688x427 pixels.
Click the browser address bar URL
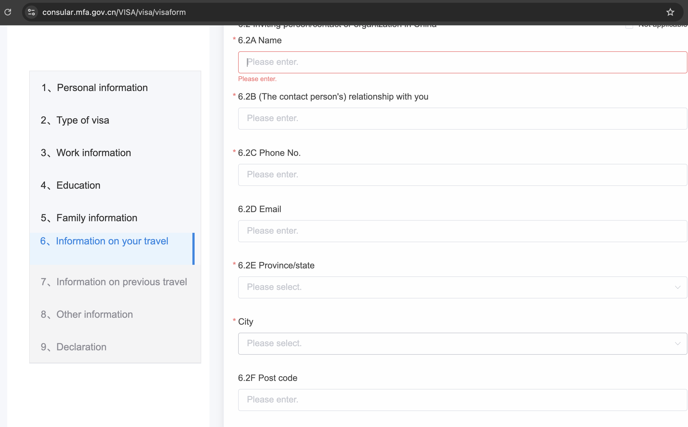click(114, 12)
